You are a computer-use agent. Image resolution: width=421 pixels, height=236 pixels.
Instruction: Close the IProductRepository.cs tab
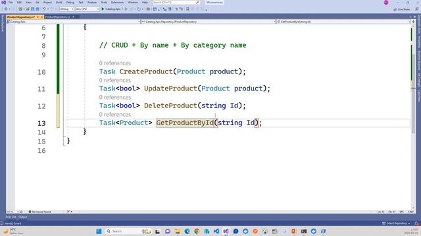(42, 17)
